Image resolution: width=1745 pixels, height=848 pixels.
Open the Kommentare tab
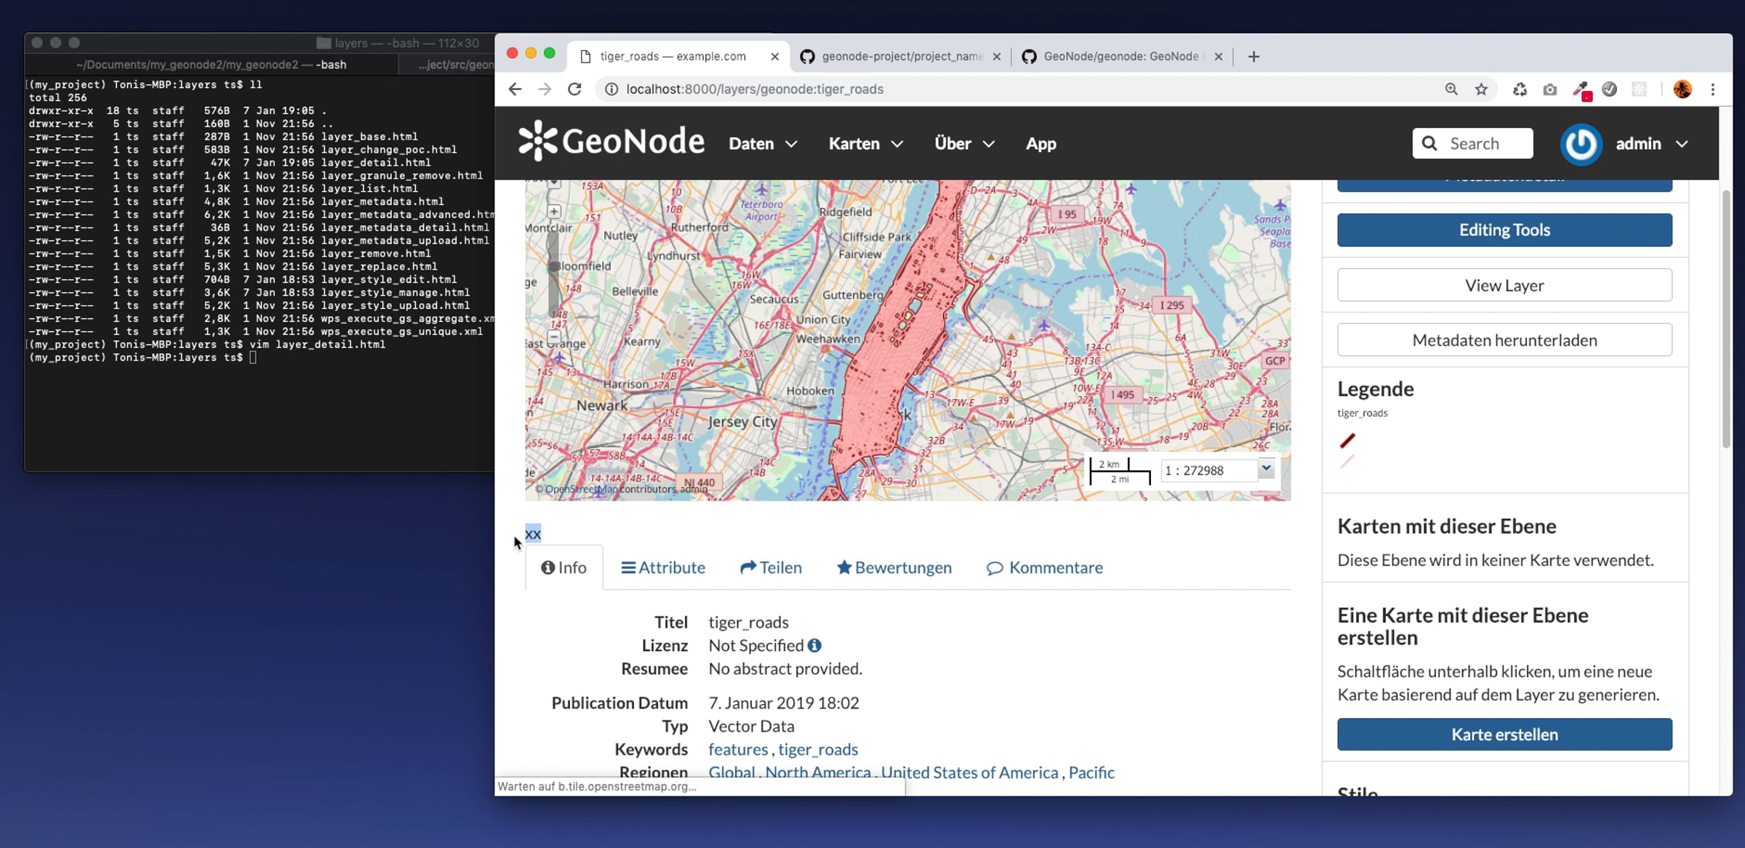point(1045,568)
